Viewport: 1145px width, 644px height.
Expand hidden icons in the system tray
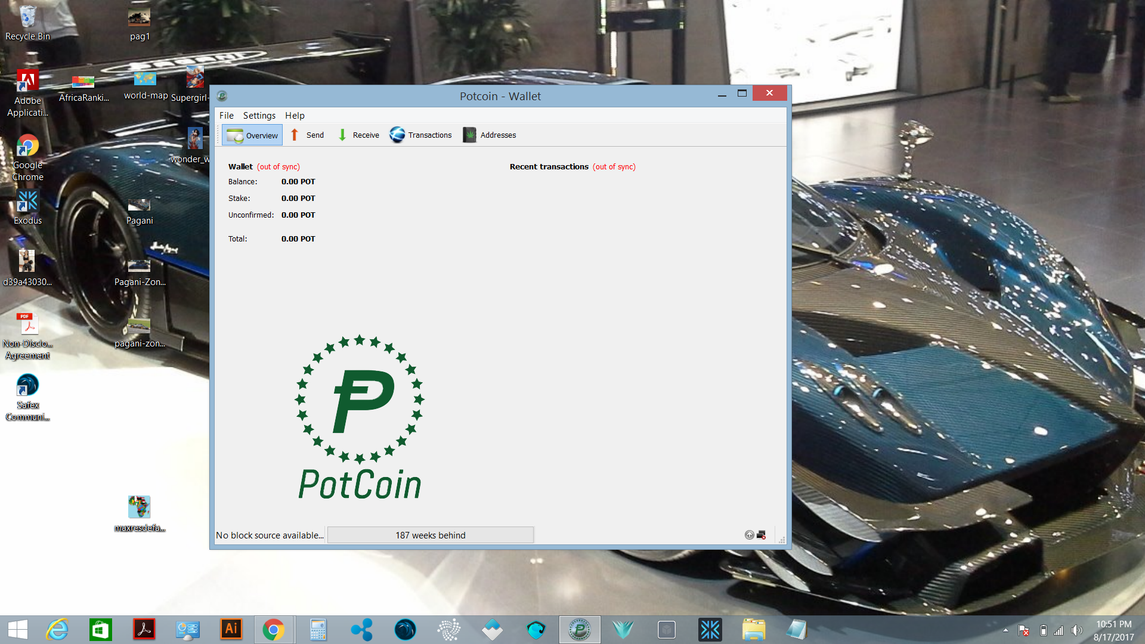pyautogui.click(x=1005, y=630)
